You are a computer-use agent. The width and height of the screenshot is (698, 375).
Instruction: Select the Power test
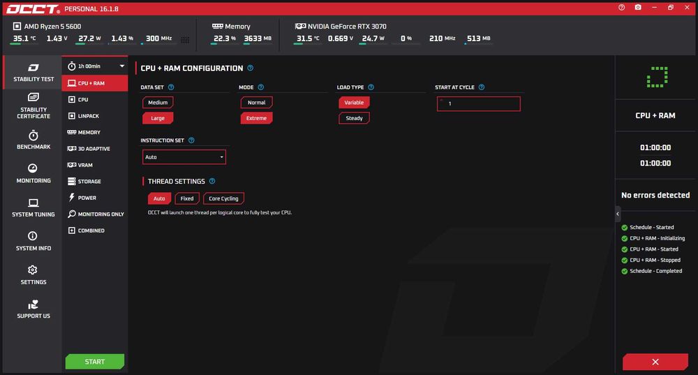[x=95, y=198]
